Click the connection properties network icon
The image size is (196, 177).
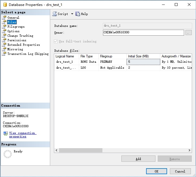5,133
